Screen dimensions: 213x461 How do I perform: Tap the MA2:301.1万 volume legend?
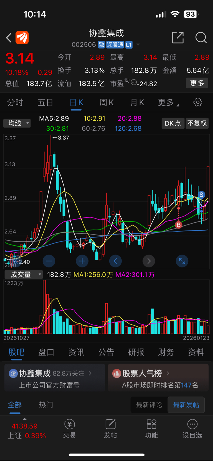coord(135,274)
